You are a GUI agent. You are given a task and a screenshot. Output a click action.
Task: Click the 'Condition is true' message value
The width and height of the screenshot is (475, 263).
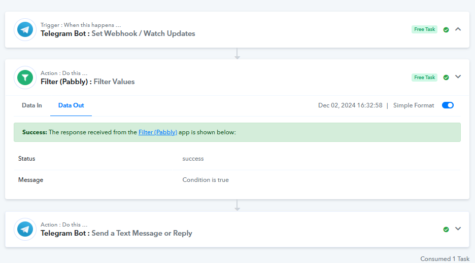[x=206, y=180]
